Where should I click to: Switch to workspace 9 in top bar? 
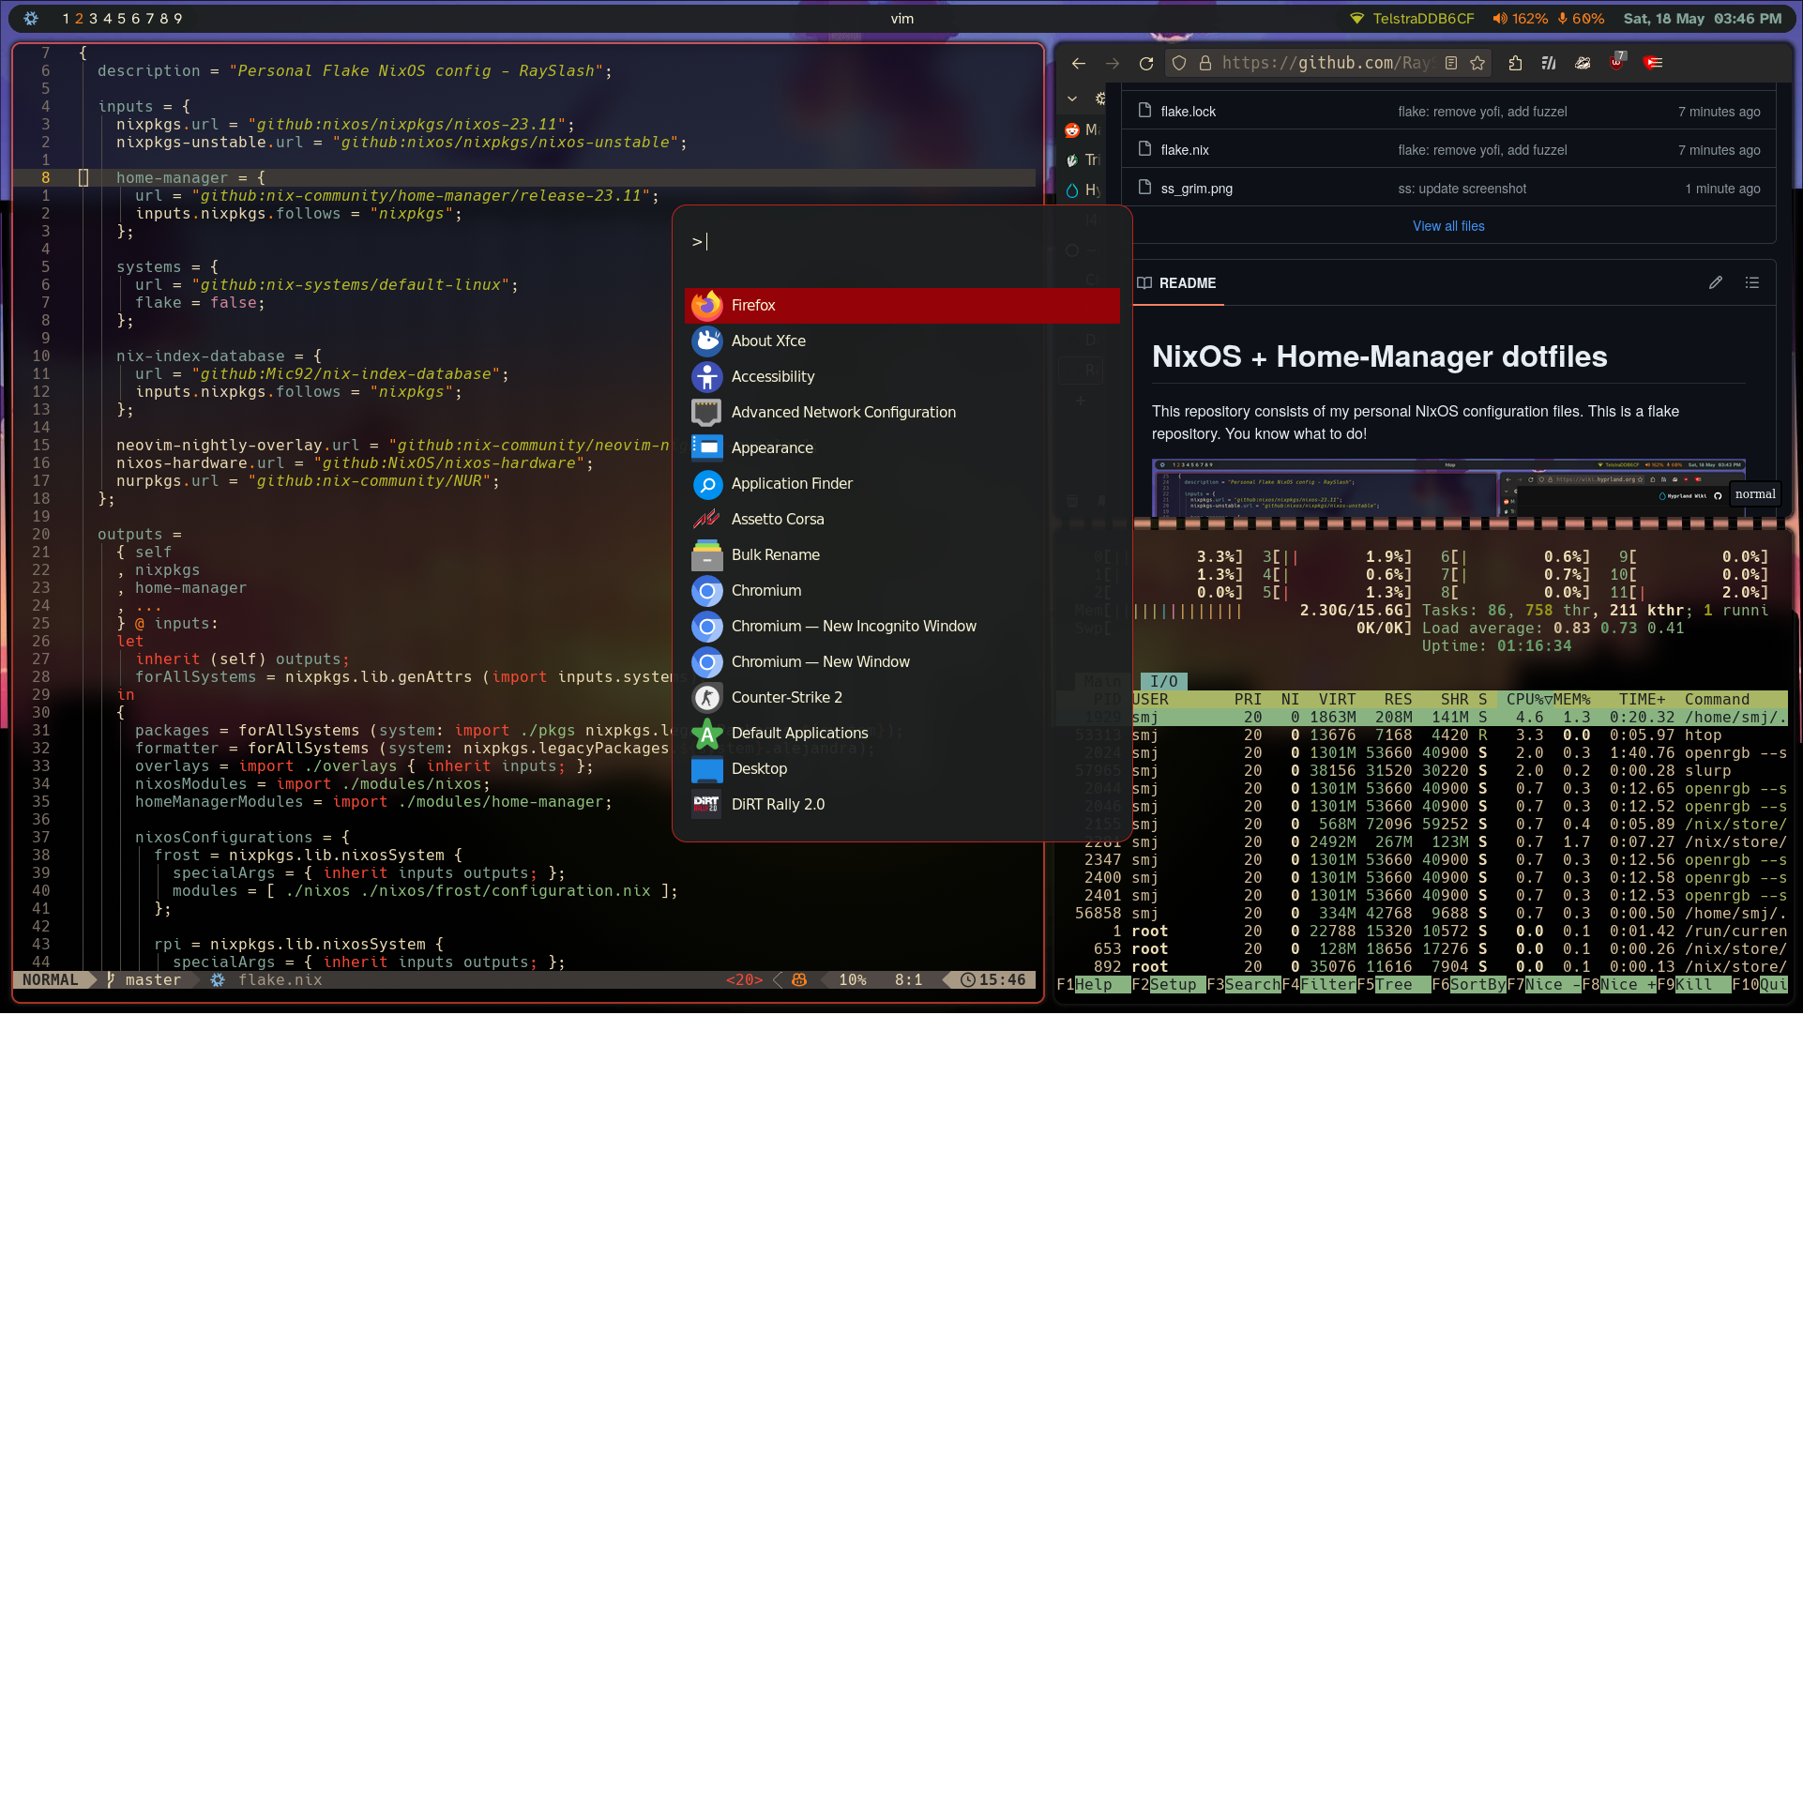click(x=177, y=19)
